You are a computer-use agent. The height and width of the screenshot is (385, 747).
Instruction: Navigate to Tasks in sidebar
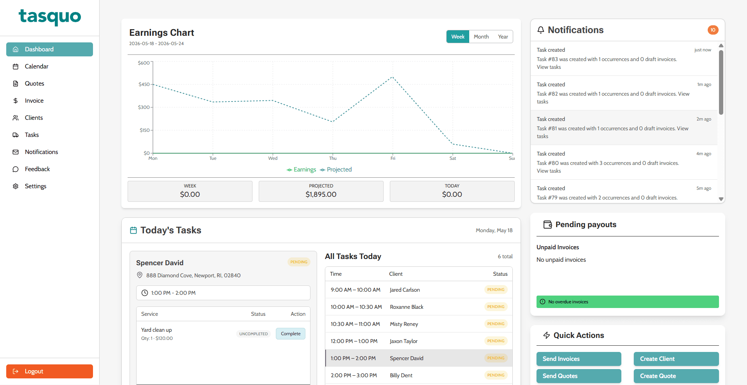[49, 135]
